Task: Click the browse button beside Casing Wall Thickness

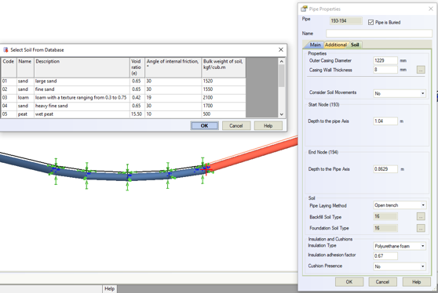Action: pos(421,70)
